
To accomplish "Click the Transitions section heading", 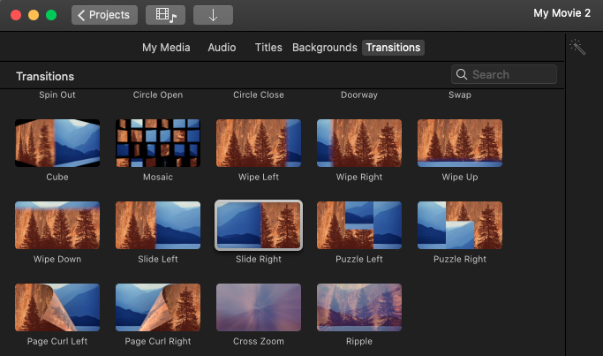I will [x=45, y=76].
